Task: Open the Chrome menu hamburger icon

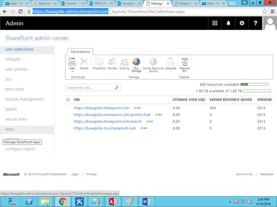Action: [273, 11]
